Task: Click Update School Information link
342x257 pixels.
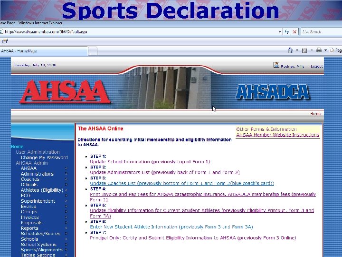Action: [150, 162]
